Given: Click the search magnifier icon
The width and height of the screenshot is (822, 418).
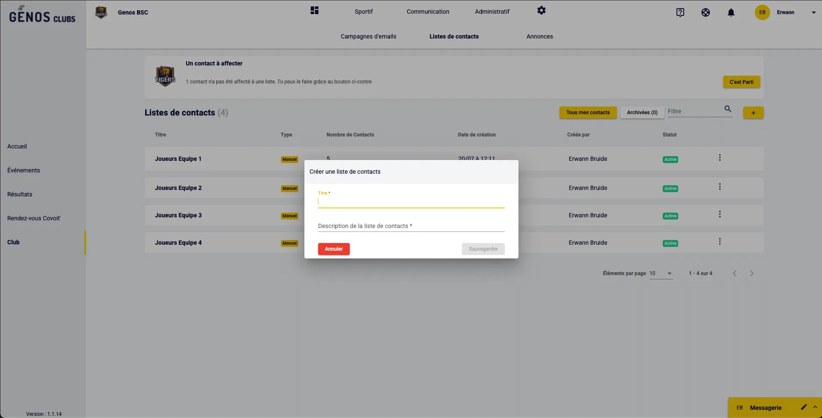Looking at the screenshot, I should [x=727, y=109].
